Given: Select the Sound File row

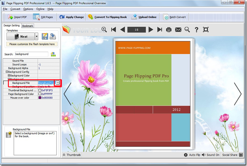Looking at the screenshot, I should click(x=31, y=61).
